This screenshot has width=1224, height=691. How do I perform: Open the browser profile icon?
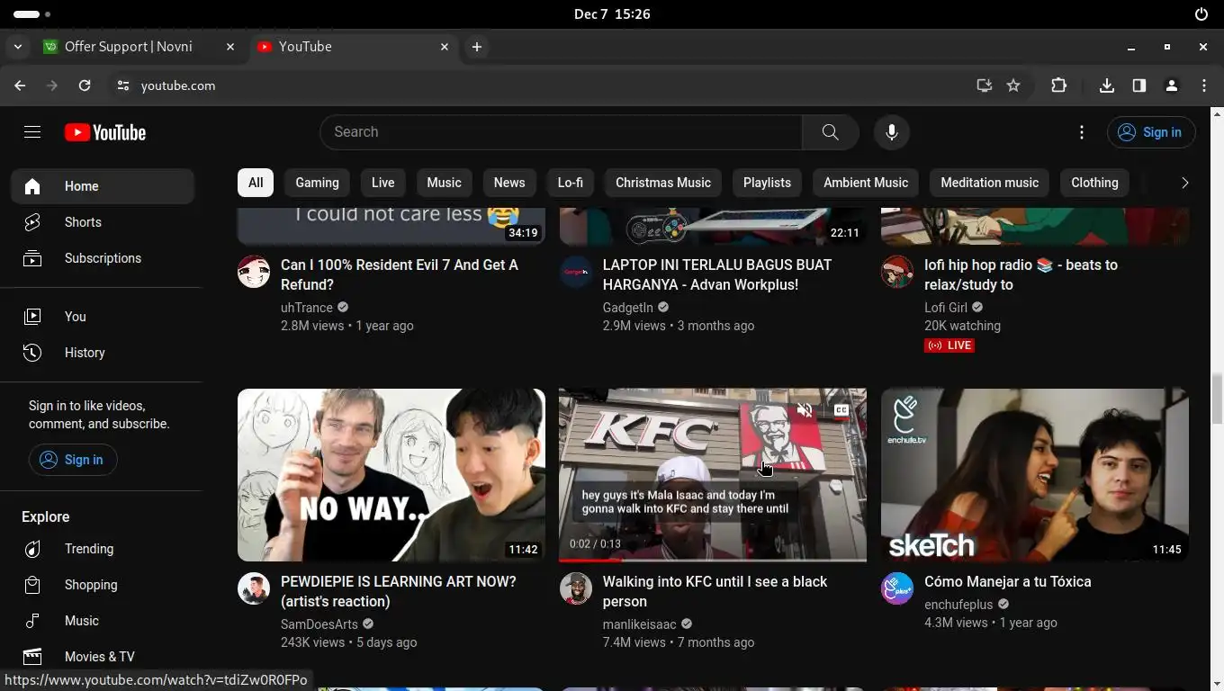1172,85
